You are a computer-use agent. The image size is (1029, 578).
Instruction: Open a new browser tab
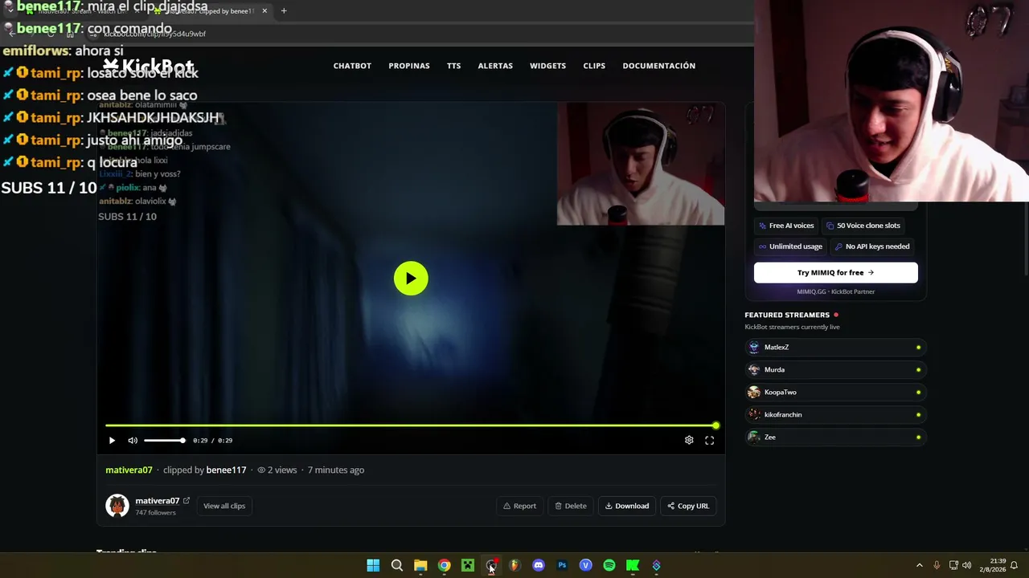point(284,11)
